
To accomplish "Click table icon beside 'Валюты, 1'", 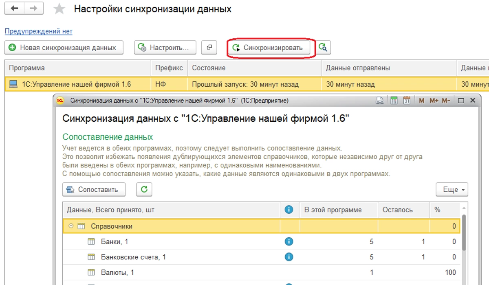I will tap(91, 273).
